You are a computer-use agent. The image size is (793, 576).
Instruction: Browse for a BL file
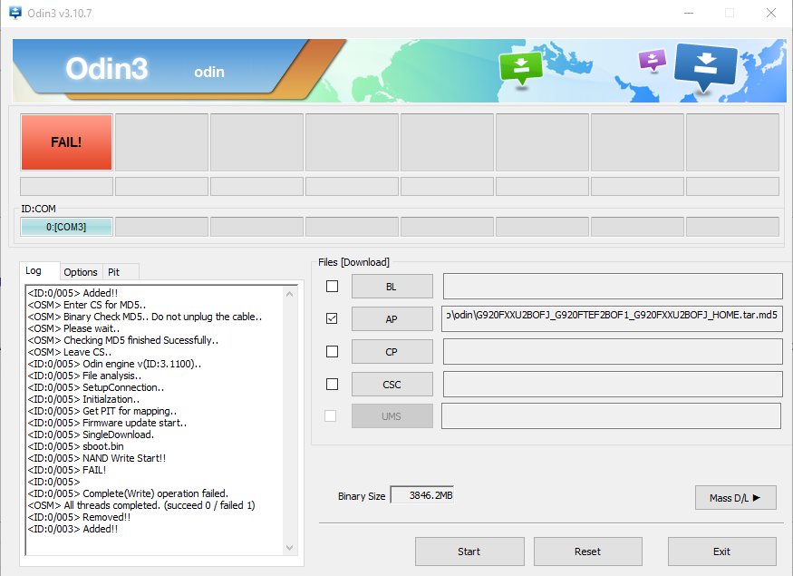392,287
